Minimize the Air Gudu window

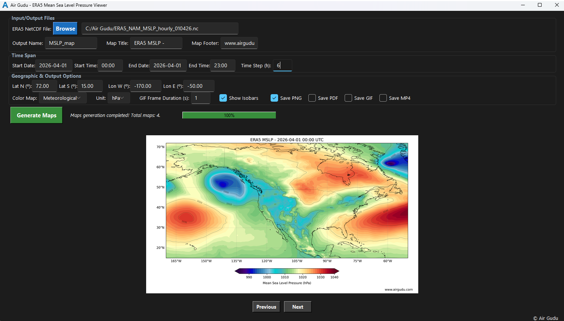pyautogui.click(x=523, y=5)
